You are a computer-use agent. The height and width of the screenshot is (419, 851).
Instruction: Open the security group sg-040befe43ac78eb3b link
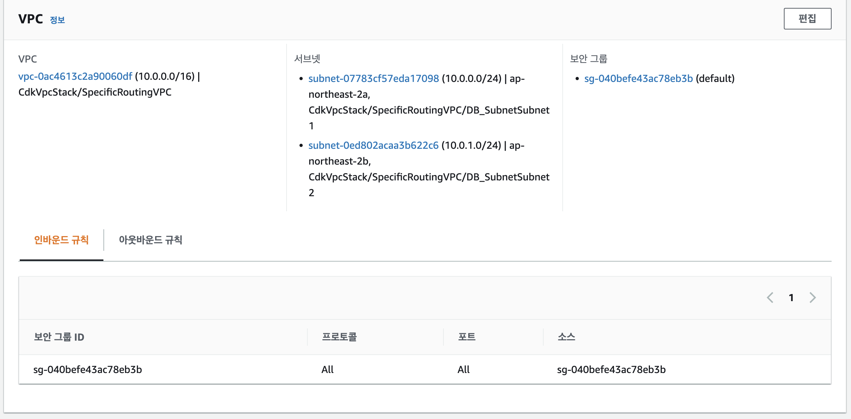coord(638,79)
